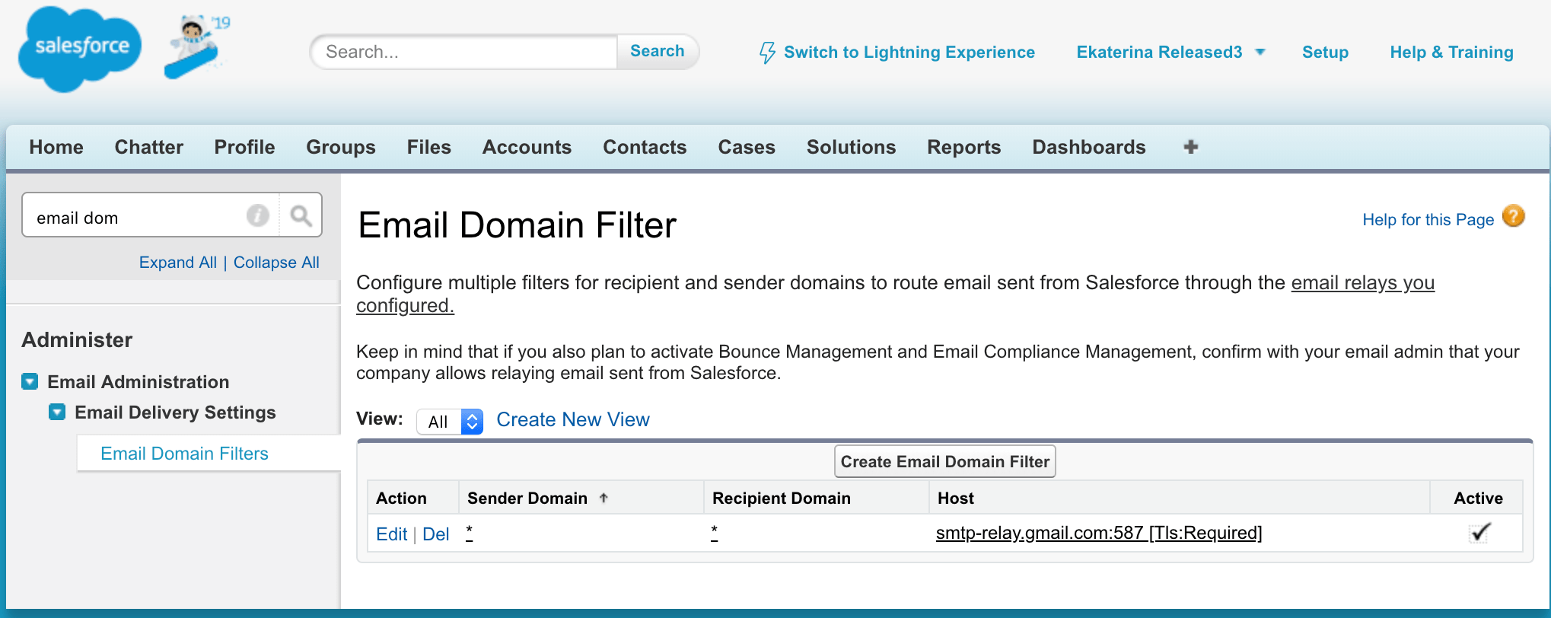Click the sort arrow next to Sender Domain
This screenshot has height=618, width=1551.
604,498
